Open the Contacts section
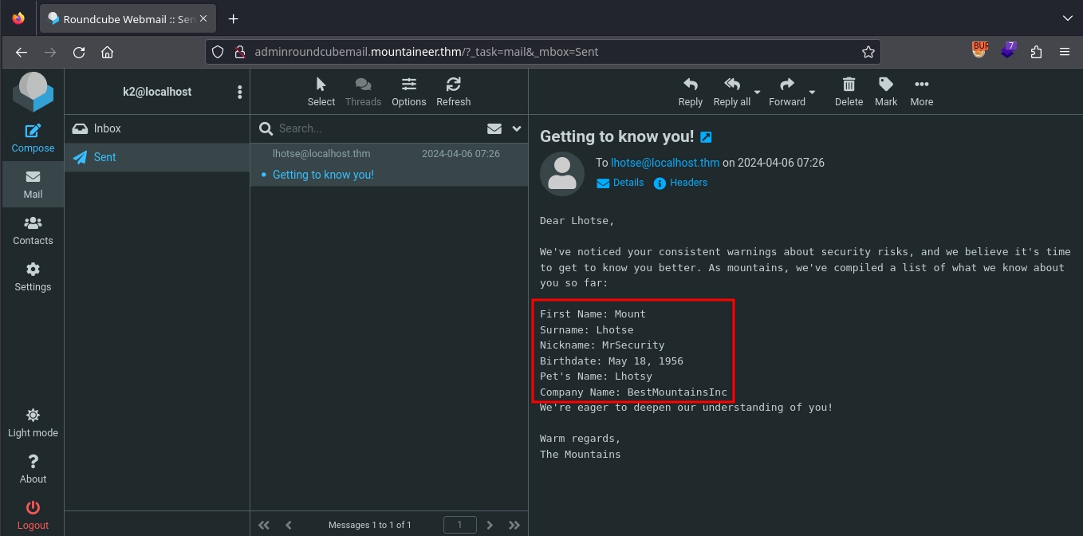Viewport: 1083px width, 536px height. pos(33,231)
